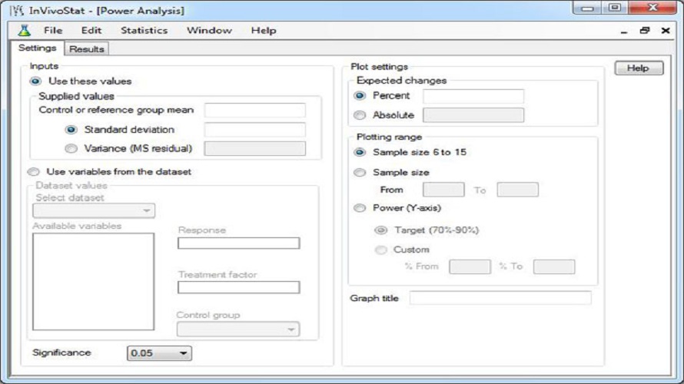Click the Response variable box
Image resolution: width=684 pixels, height=384 pixels.
238,243
